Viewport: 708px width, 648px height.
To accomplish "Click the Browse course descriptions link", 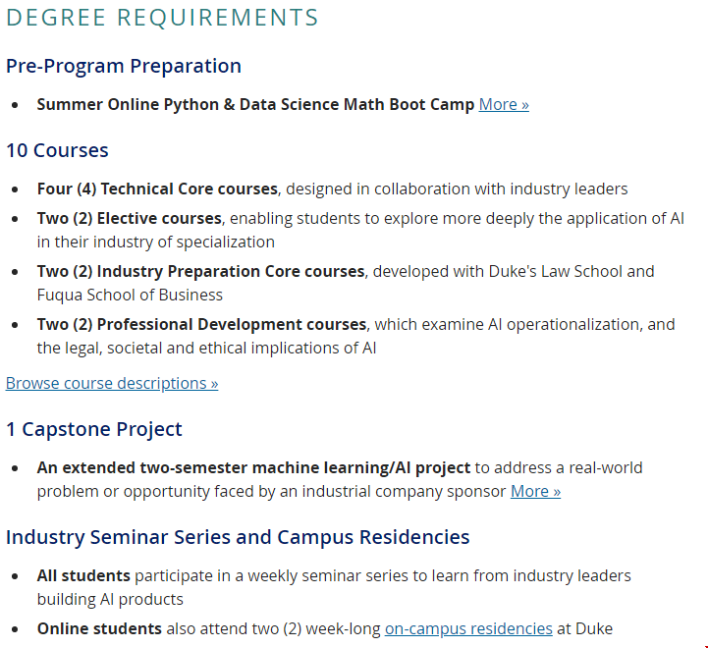I will tap(112, 383).
